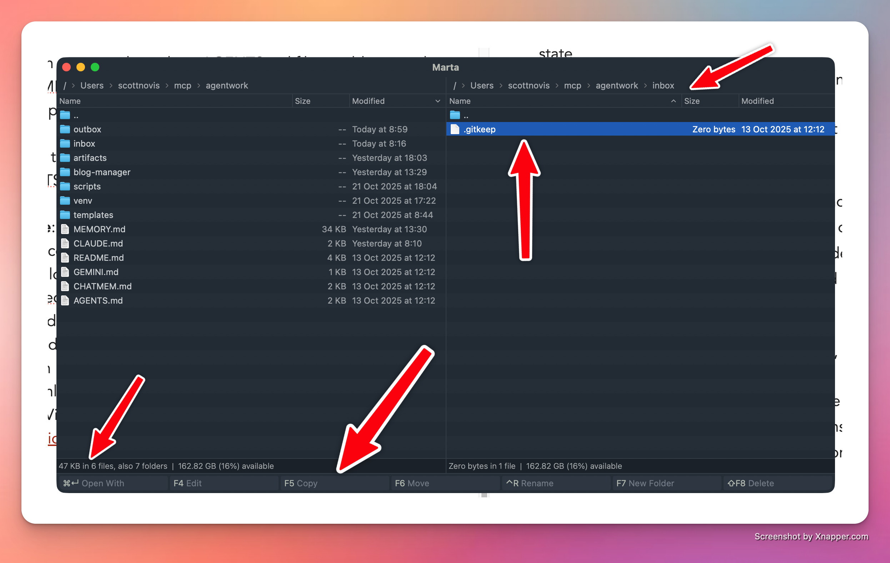Click the blog-manager folder icon

click(x=65, y=172)
